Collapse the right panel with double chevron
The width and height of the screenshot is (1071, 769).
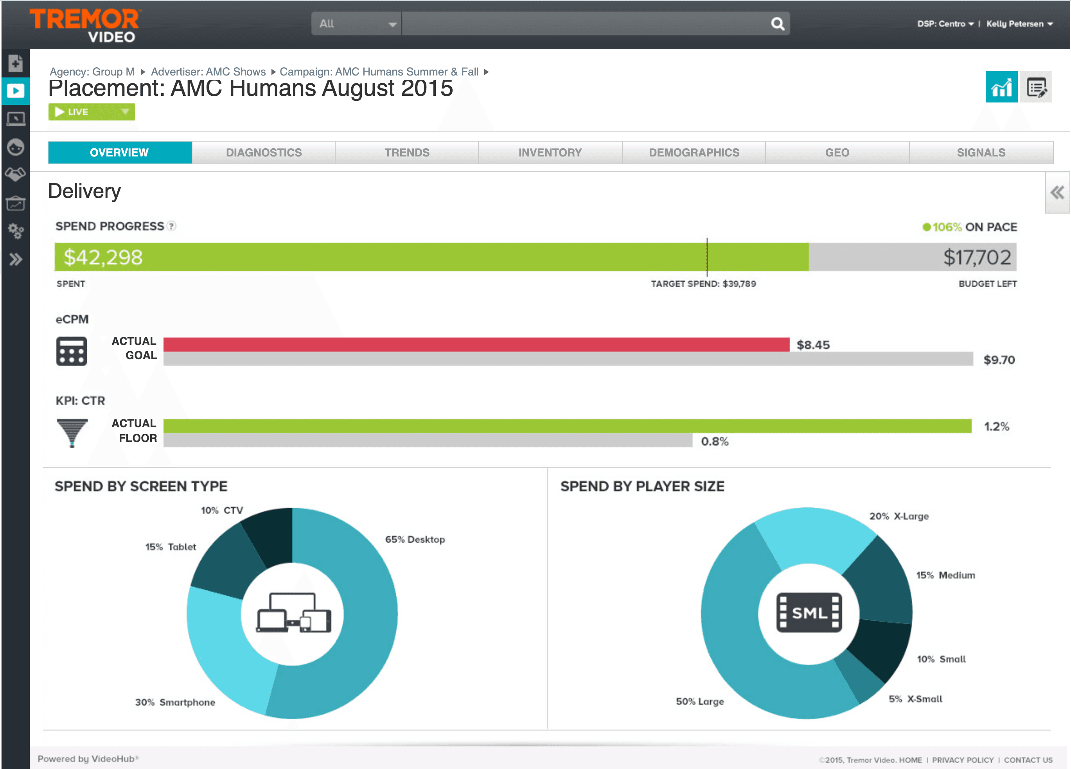[1057, 192]
